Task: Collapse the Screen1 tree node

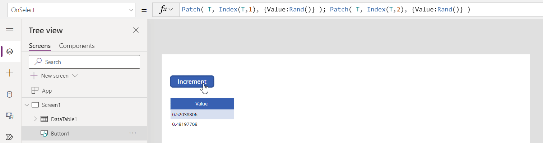Action: pyautogui.click(x=27, y=105)
